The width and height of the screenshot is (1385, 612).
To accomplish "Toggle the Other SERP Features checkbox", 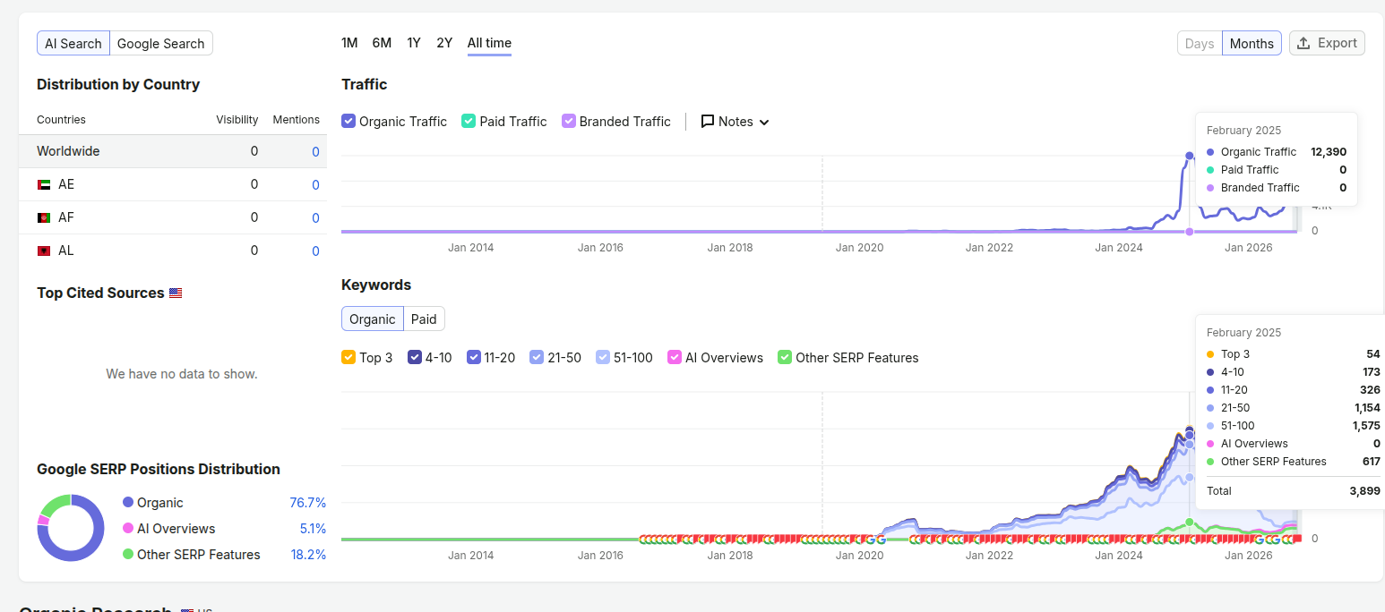I will tap(785, 357).
